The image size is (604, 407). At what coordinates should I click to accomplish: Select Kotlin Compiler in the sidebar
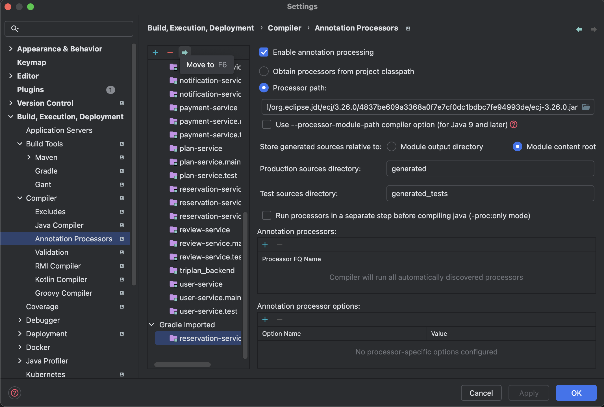click(x=61, y=280)
